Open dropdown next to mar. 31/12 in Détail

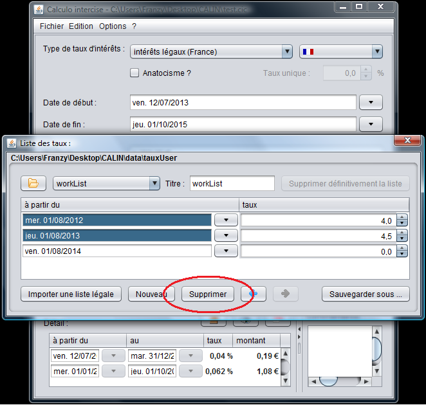tap(190, 355)
